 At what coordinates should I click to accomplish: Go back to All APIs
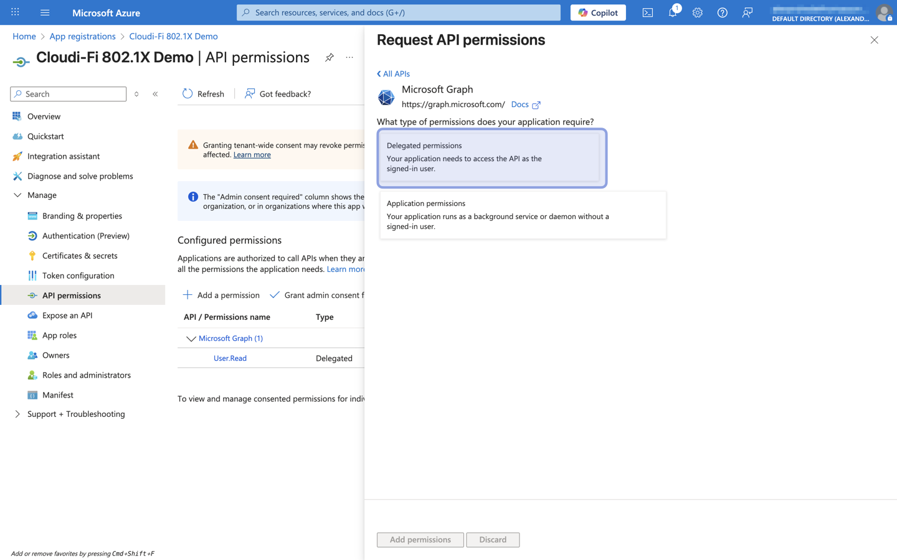(x=393, y=73)
